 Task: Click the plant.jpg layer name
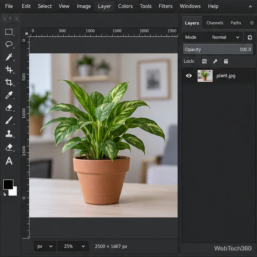(x=226, y=76)
